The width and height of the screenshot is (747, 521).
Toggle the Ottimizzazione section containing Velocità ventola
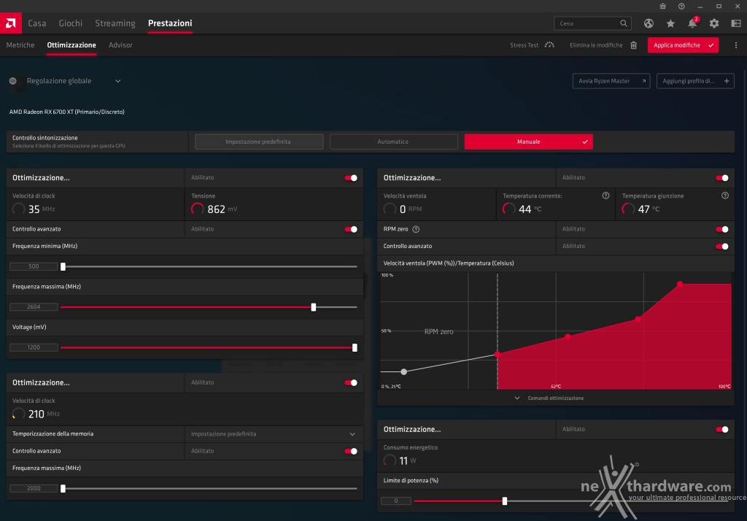722,178
